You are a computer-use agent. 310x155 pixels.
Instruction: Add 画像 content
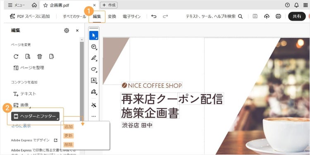coord(21,105)
